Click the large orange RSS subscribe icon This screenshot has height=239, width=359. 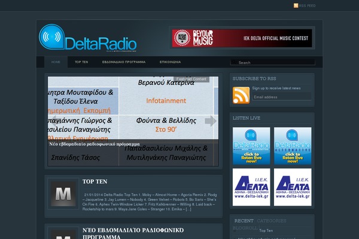coord(241,96)
